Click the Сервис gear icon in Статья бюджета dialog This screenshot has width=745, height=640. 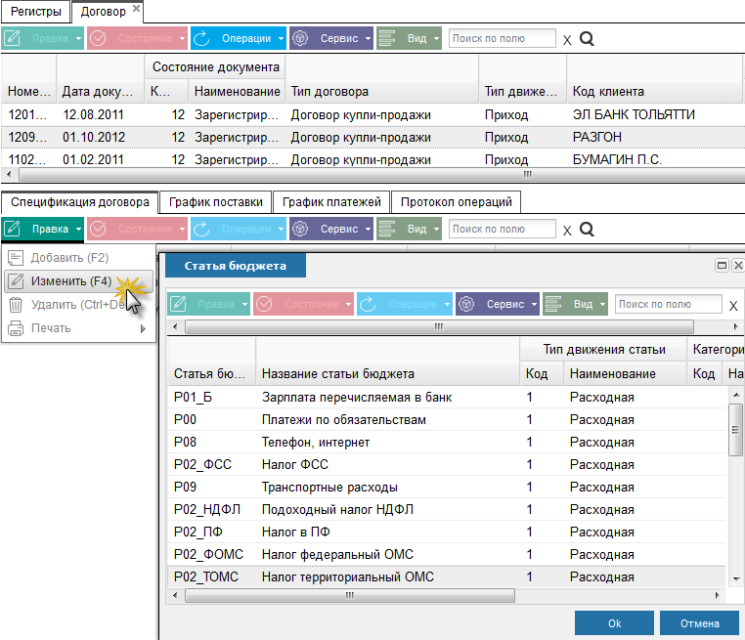pos(466,304)
